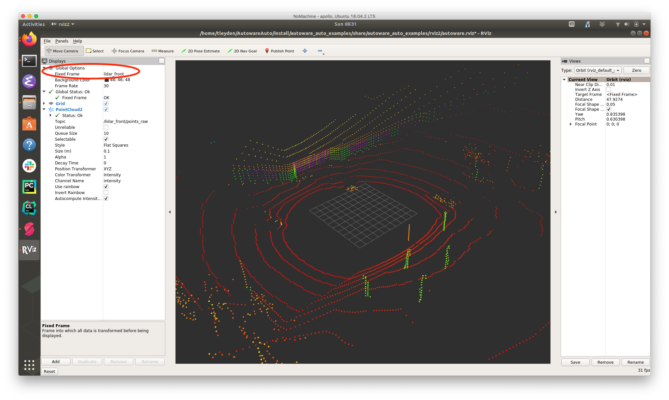Toggle the Grid display checkbox
Image resolution: width=669 pixels, height=400 pixels.
(x=106, y=103)
